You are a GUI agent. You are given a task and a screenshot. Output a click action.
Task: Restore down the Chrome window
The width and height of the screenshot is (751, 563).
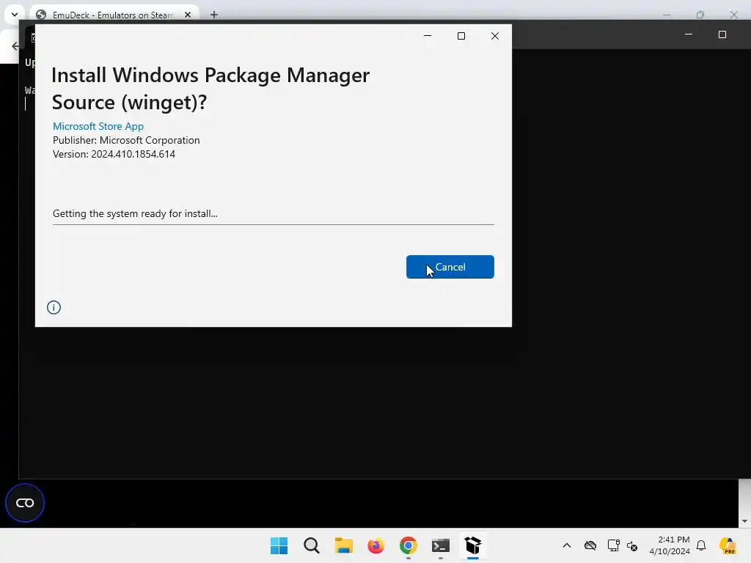700,15
